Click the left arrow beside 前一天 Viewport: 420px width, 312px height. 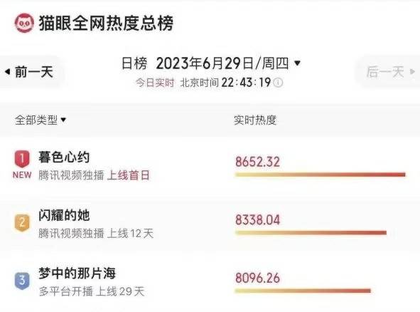(8, 72)
